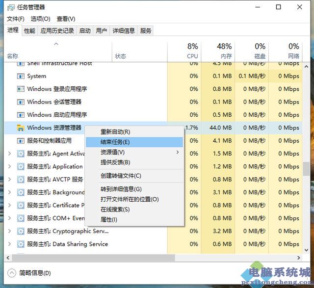Image resolution: width=314 pixels, height=288 pixels.
Task: Click the 简略信息(D) link
Action: tap(35, 273)
